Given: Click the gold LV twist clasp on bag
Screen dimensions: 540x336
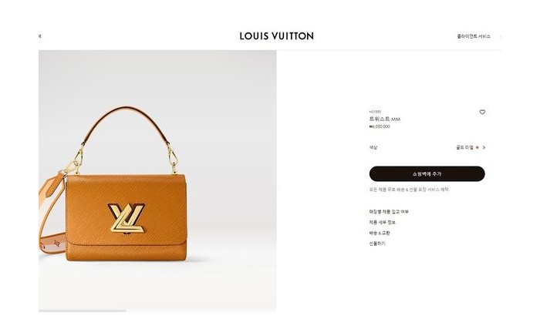Looking at the screenshot, I should tap(127, 218).
